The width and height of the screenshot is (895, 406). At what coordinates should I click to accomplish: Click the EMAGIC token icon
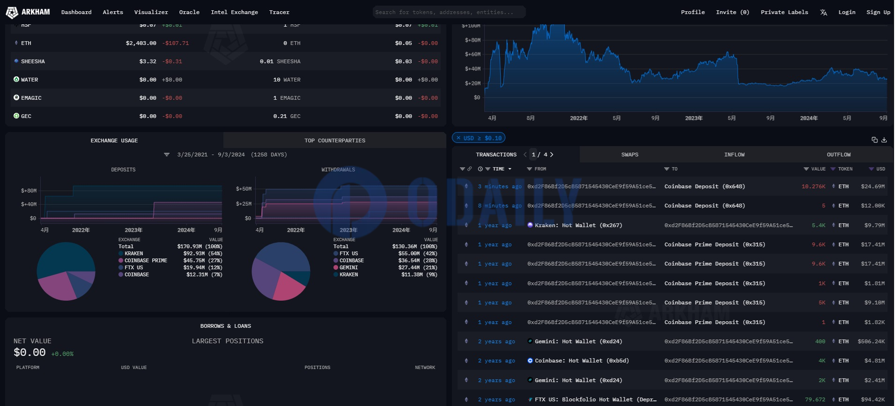tap(16, 98)
